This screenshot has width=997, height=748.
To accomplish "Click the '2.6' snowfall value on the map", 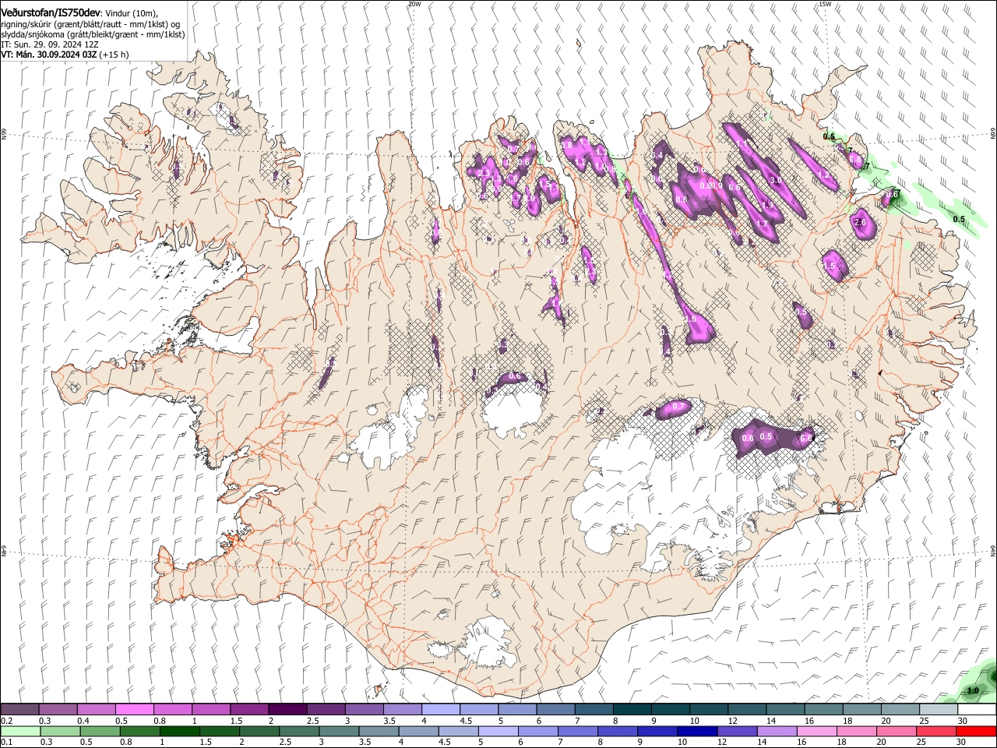I will 861,223.
